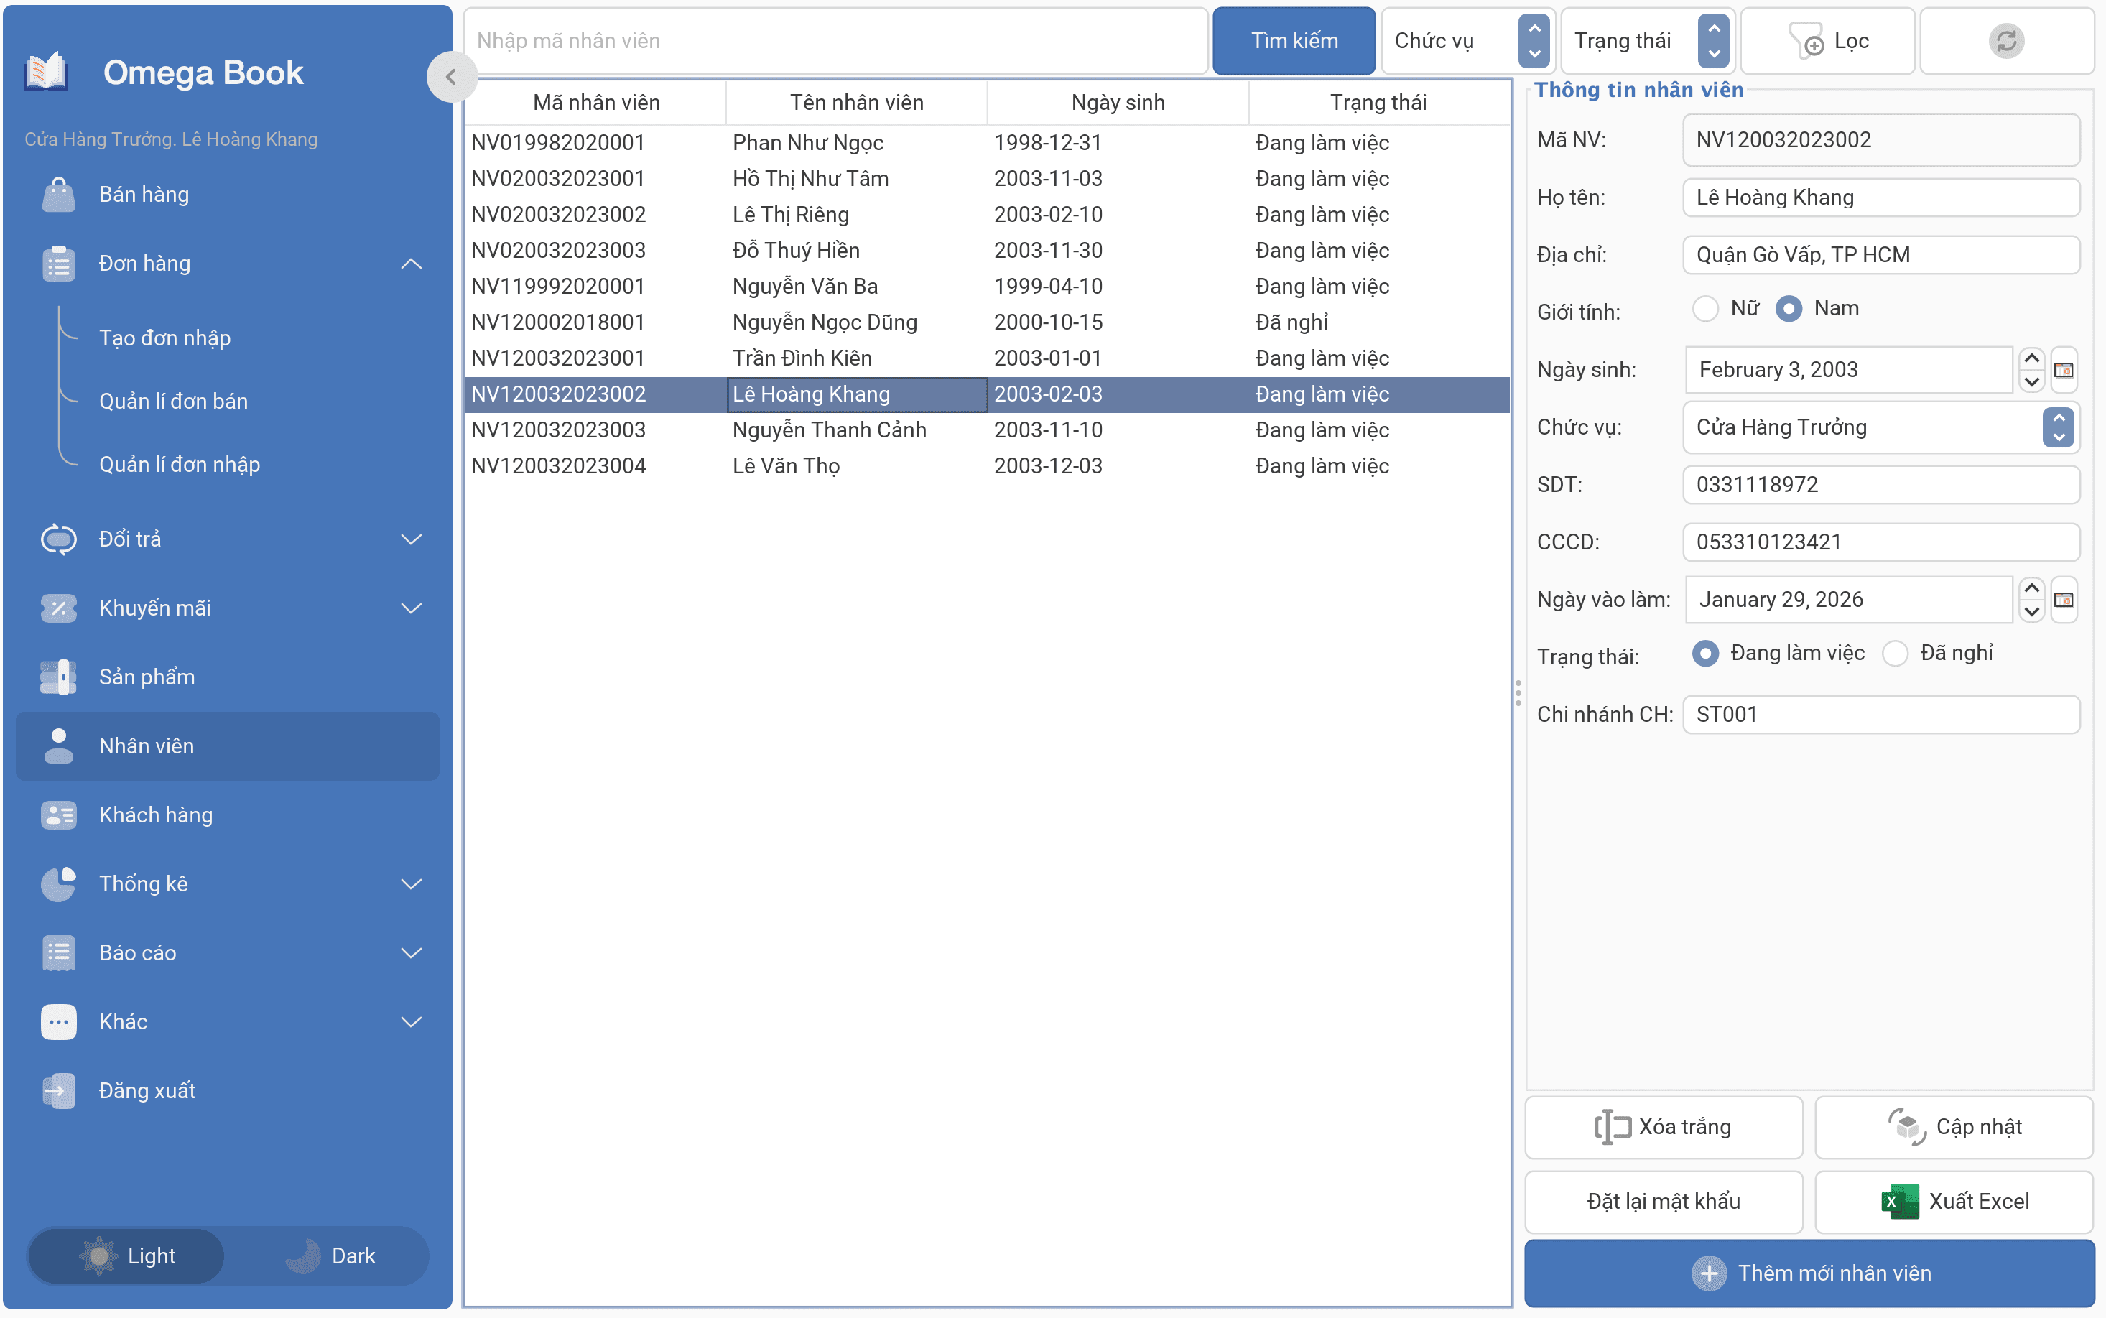The image size is (2106, 1318).
Task: Click the refresh icon button
Action: pyautogui.click(x=2005, y=41)
